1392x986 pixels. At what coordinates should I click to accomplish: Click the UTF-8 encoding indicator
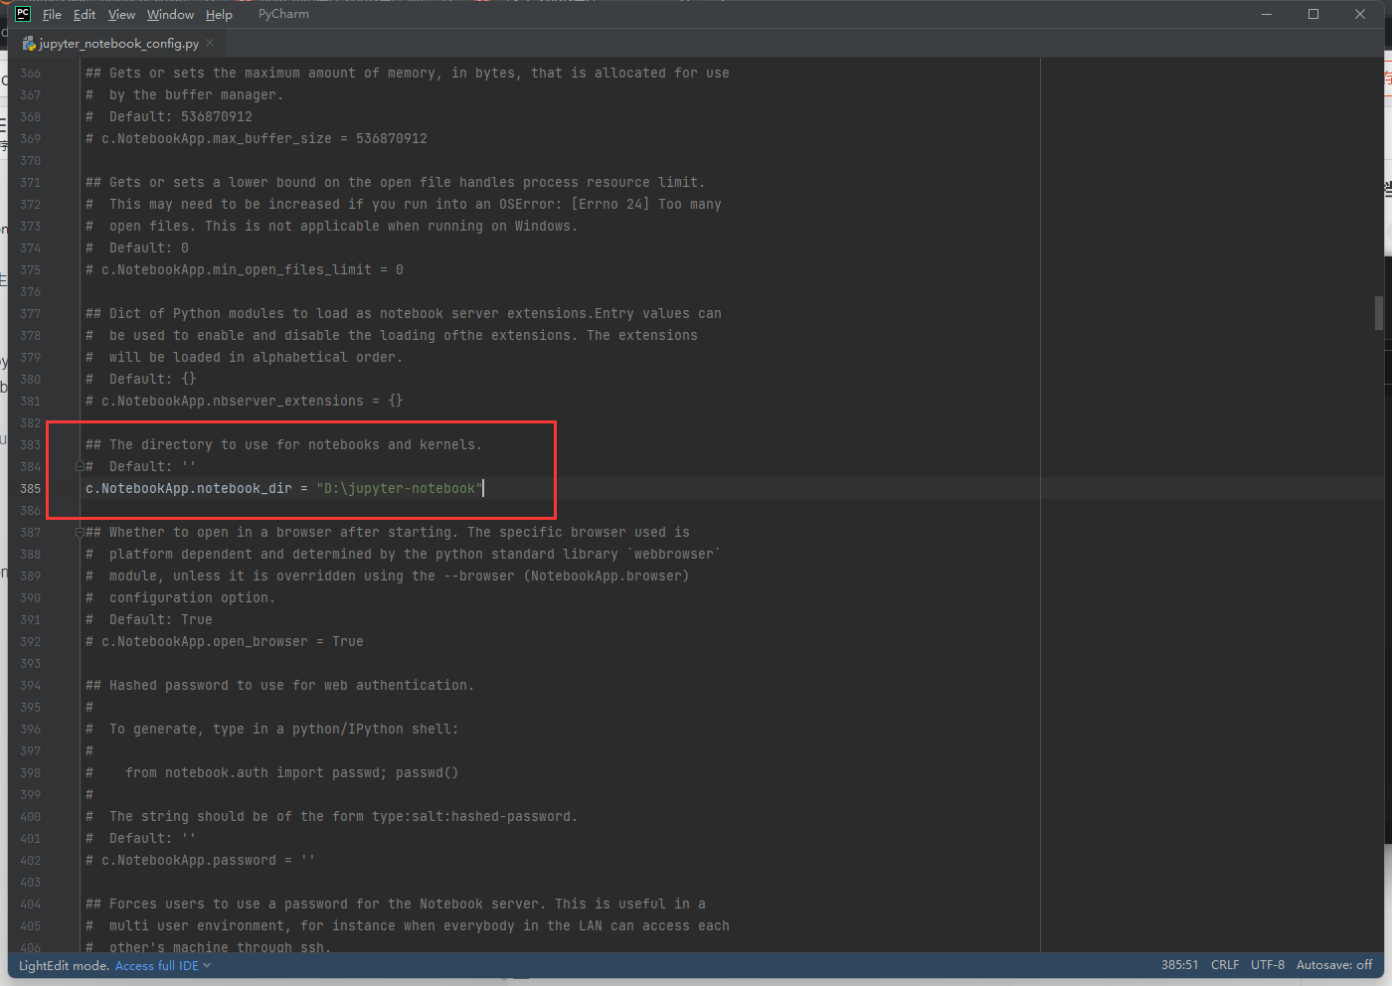point(1267,964)
